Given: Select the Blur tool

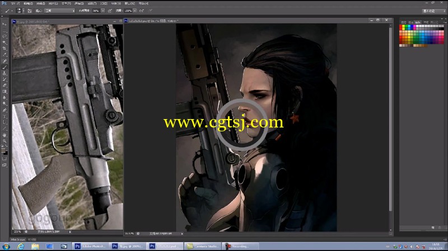Looking at the screenshot, I should 4,97.
